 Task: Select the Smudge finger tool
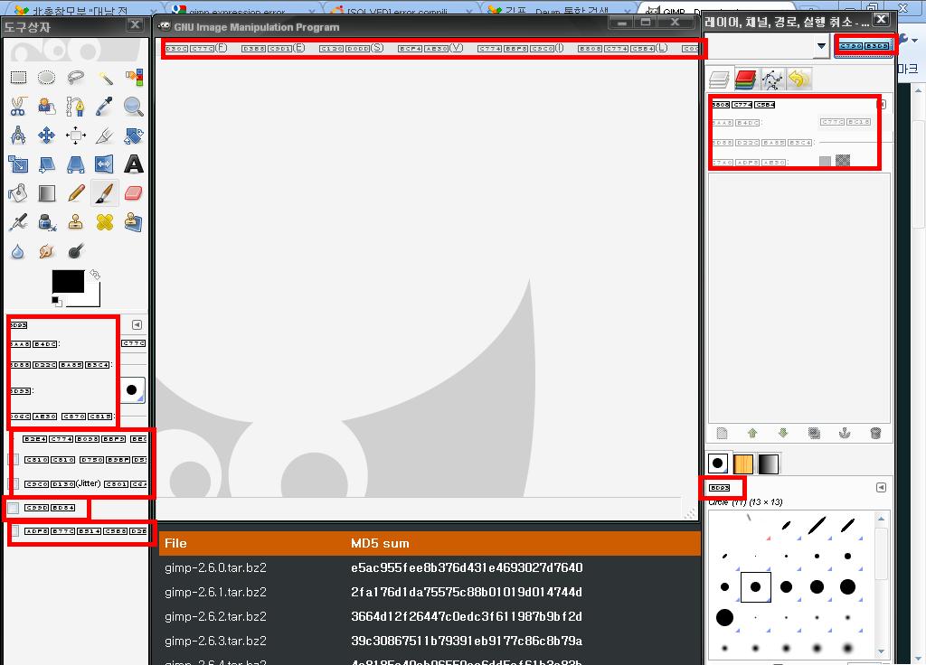tap(47, 251)
